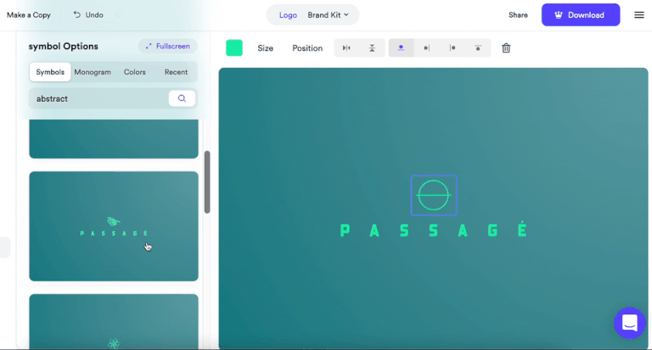Open the hamburger menu
652x350 pixels.
pyautogui.click(x=639, y=15)
